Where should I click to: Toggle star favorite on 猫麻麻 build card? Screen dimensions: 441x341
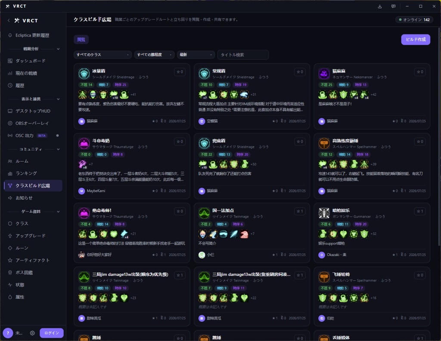pos(420,71)
